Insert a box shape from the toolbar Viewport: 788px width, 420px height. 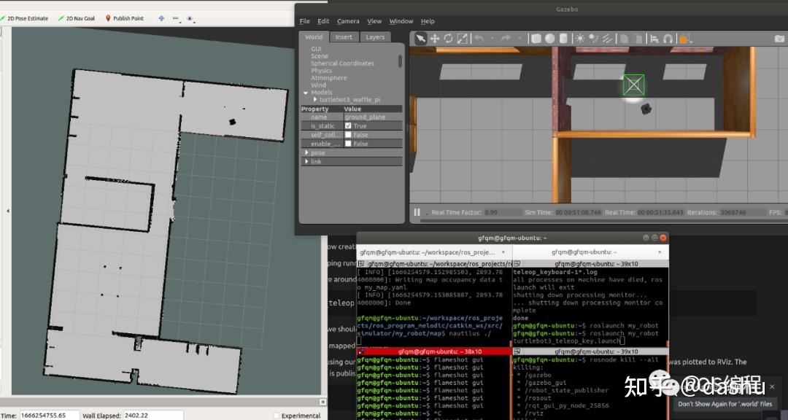click(536, 39)
